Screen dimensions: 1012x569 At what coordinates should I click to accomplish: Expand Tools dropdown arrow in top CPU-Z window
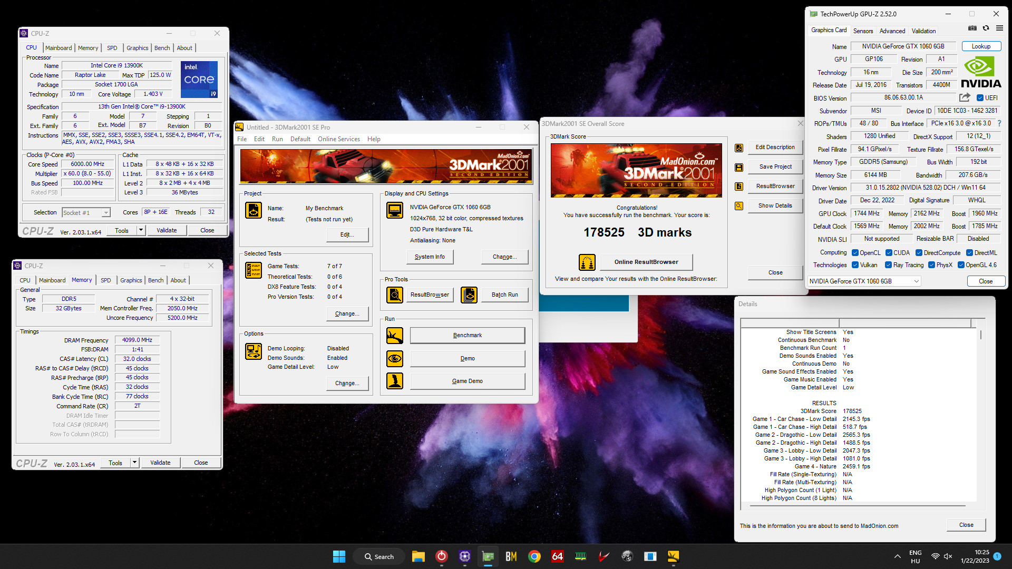pos(141,230)
